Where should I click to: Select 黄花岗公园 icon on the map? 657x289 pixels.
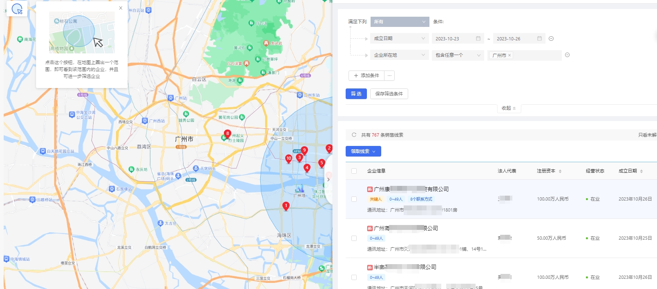[x=242, y=117]
